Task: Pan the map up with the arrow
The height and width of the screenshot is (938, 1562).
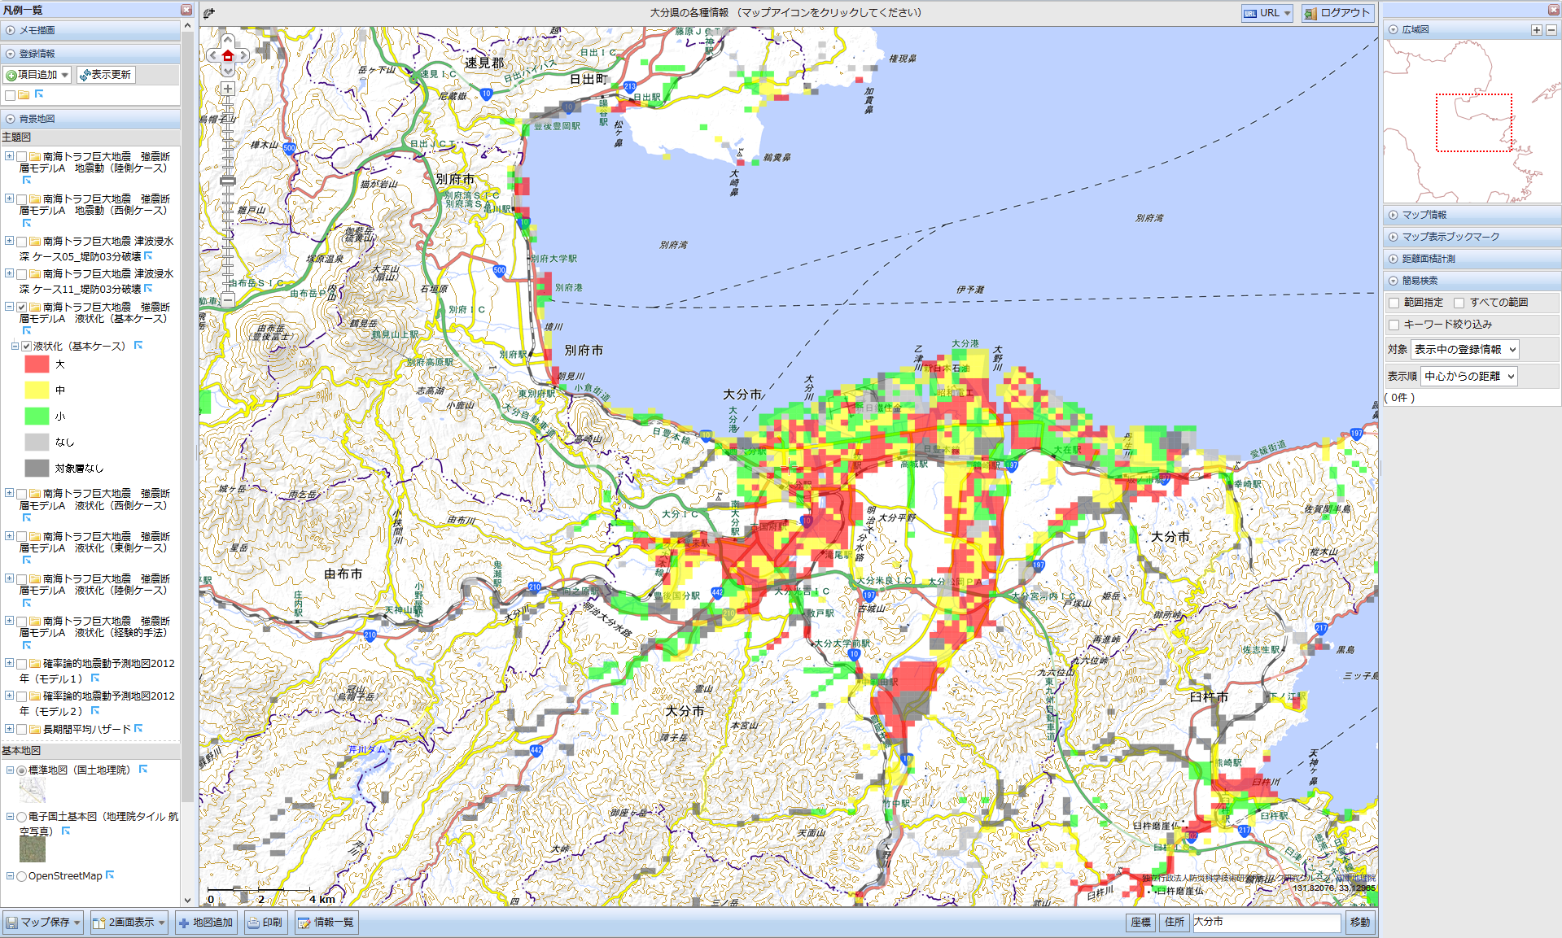Action: 228,40
